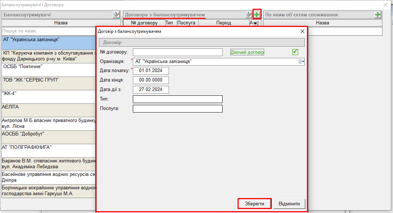Click the Діючий договір link
The width and height of the screenshot is (393, 213).
pyautogui.click(x=247, y=52)
